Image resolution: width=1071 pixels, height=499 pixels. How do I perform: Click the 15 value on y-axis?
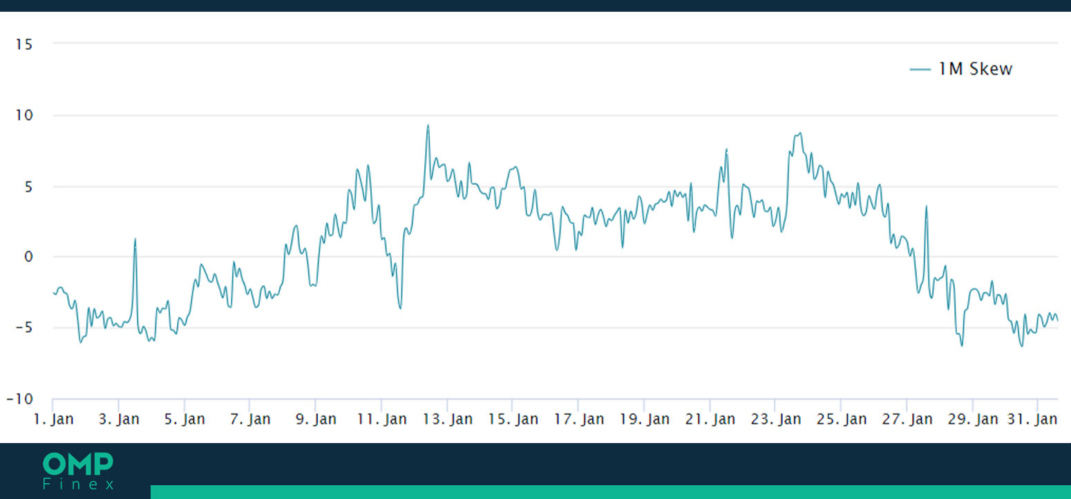pyautogui.click(x=24, y=44)
